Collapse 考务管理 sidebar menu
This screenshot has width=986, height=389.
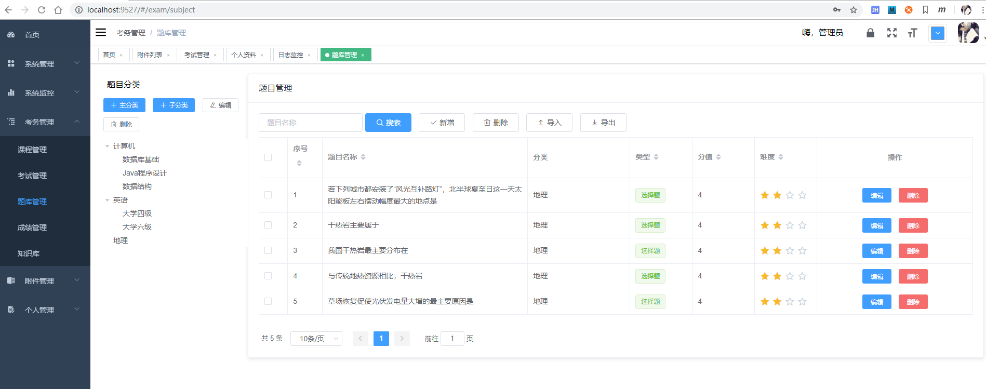point(45,122)
